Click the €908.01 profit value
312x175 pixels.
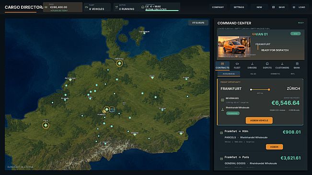tap(292, 132)
